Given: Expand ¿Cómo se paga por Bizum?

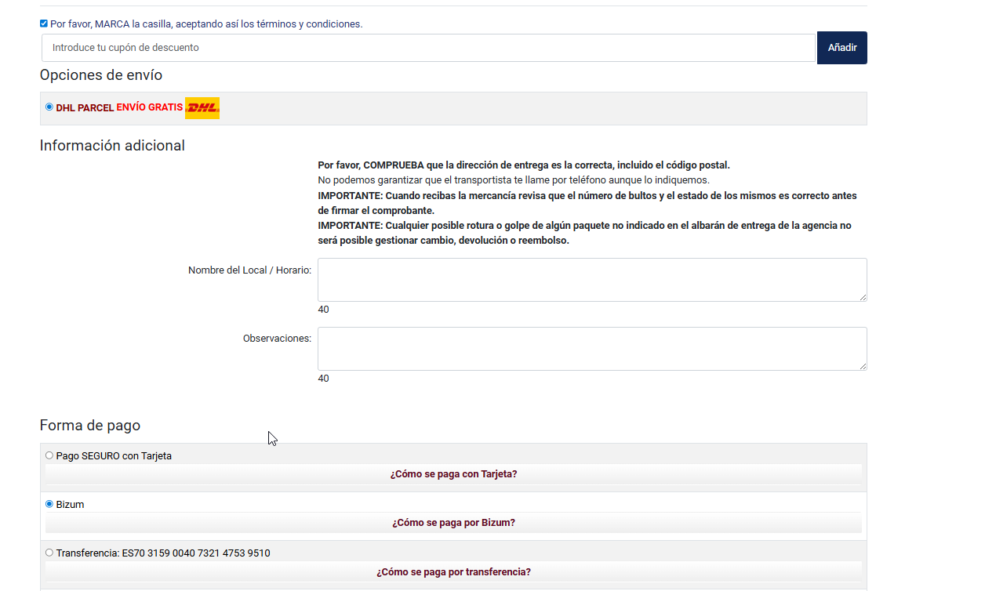Looking at the screenshot, I should pyautogui.click(x=453, y=523).
